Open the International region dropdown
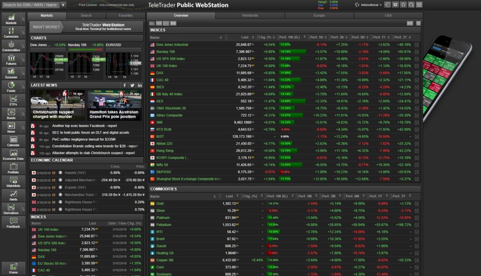481x276 pixels. 369,5
